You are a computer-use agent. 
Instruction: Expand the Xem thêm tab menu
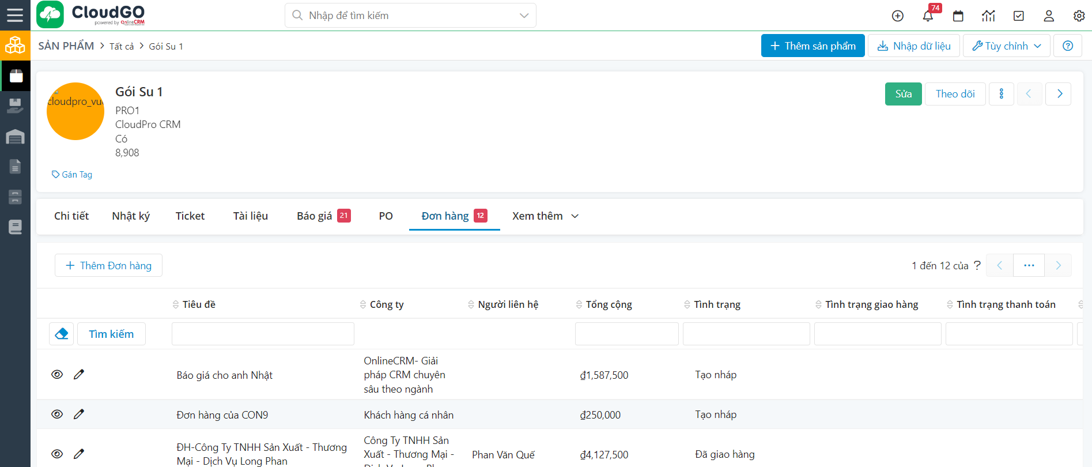[545, 216]
